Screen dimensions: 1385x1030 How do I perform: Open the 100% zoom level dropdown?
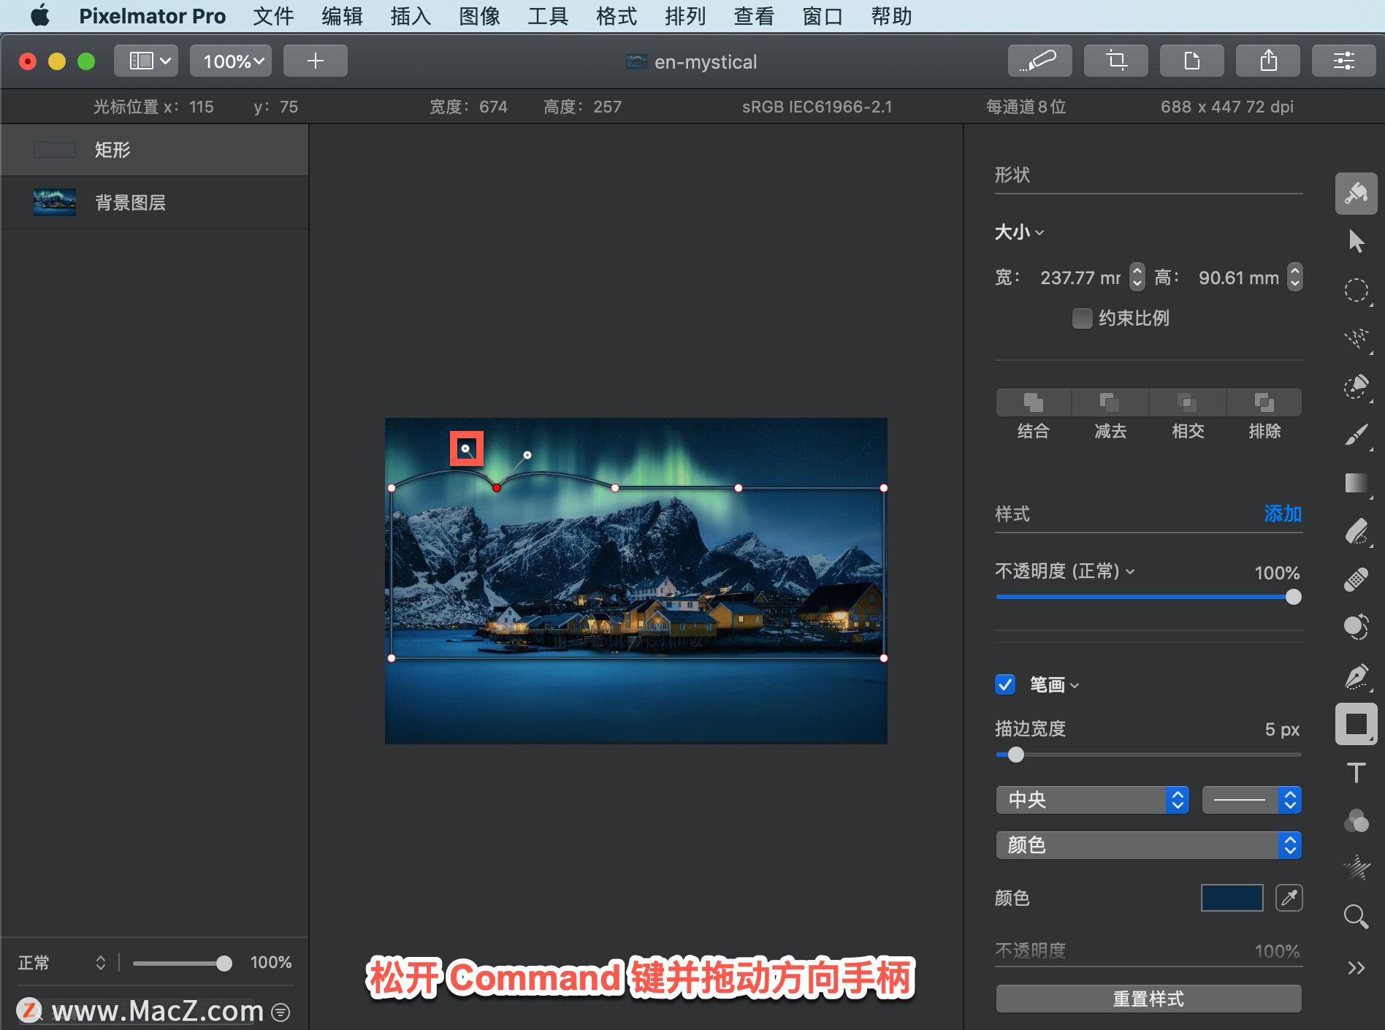point(230,61)
